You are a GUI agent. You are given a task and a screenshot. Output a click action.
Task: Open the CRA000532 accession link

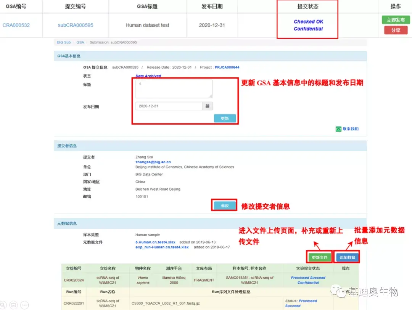16,26
